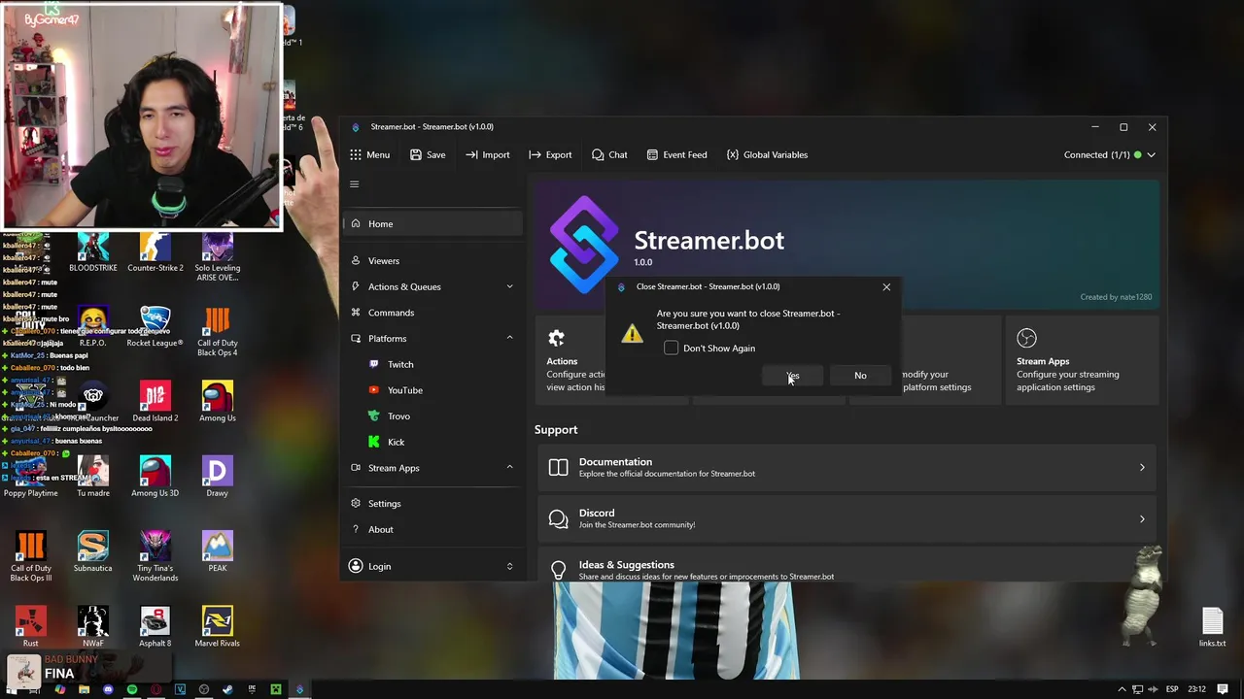Open the Actions gear card
Image resolution: width=1244 pixels, height=699 pixels.
556,338
